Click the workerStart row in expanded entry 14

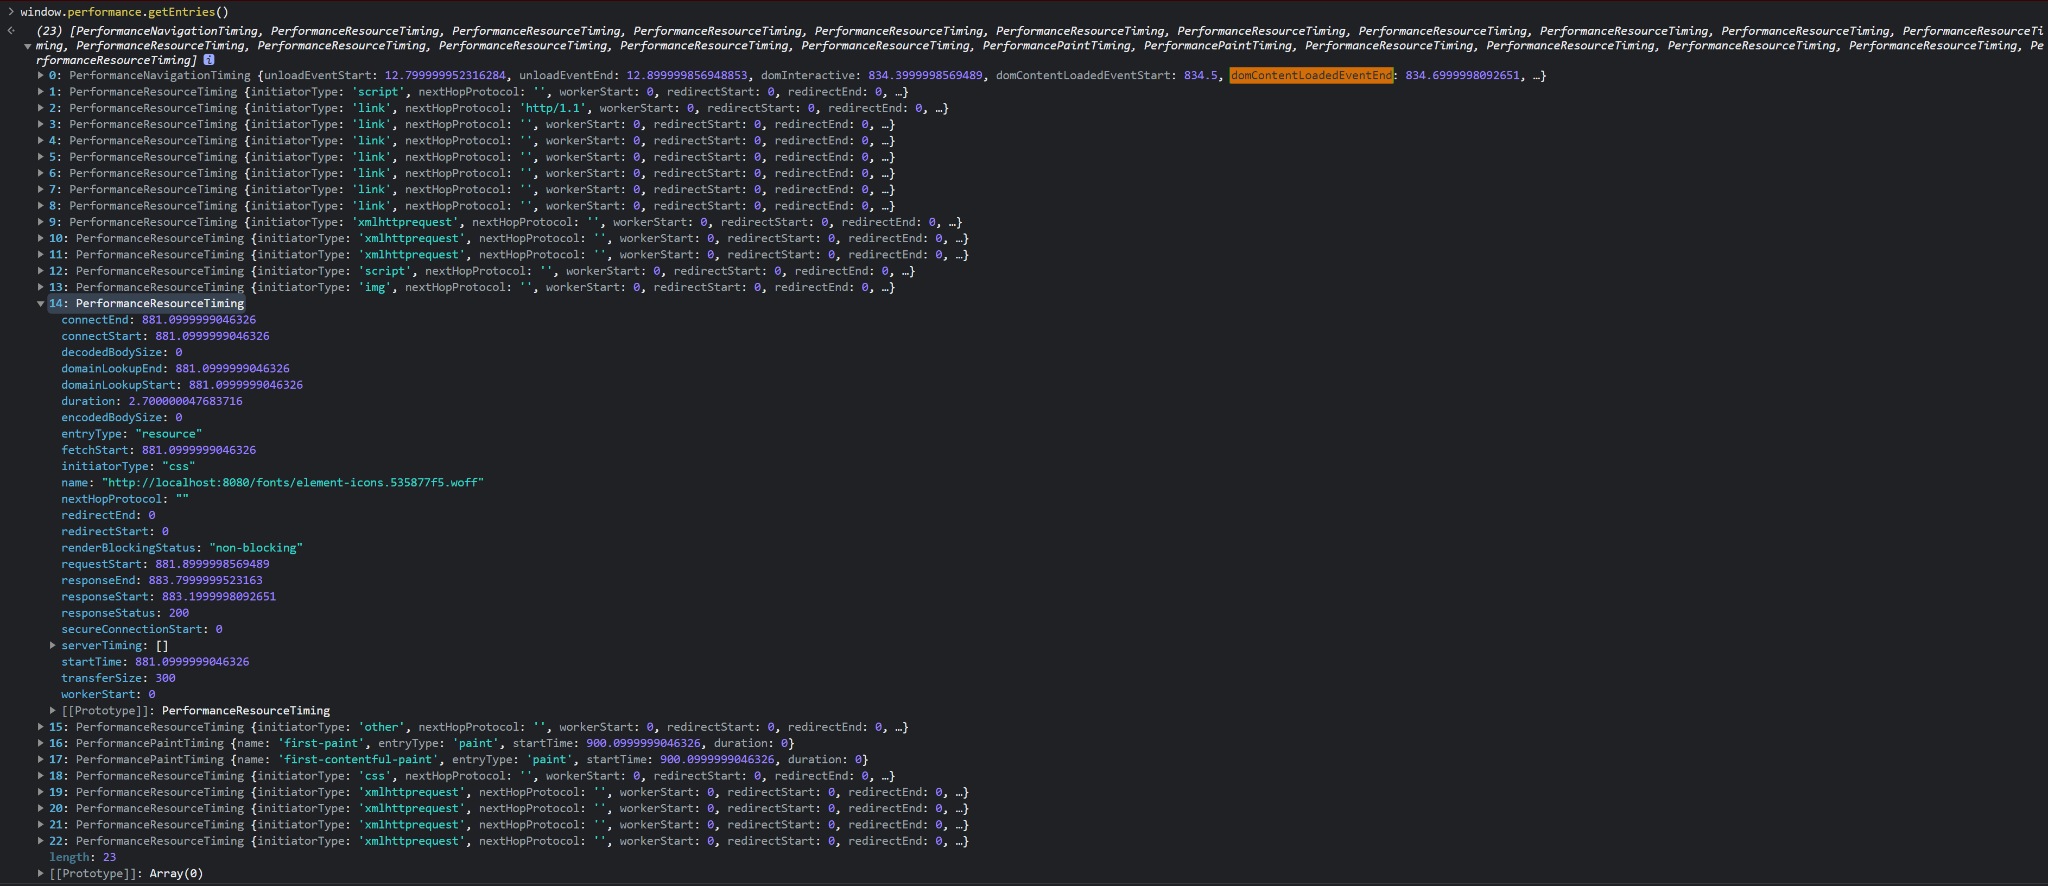(108, 694)
